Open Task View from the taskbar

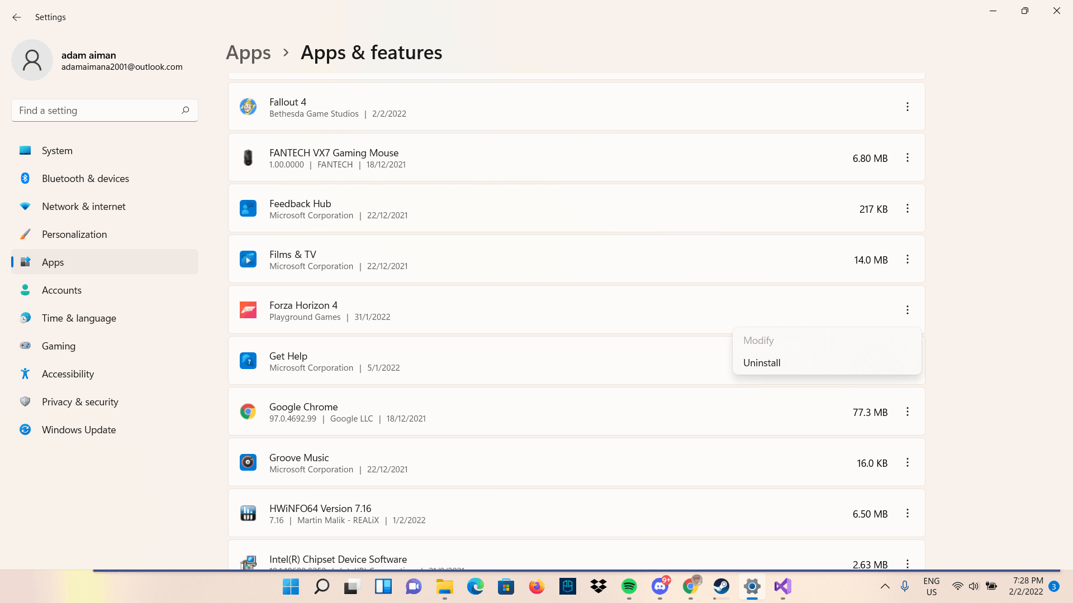point(352,586)
